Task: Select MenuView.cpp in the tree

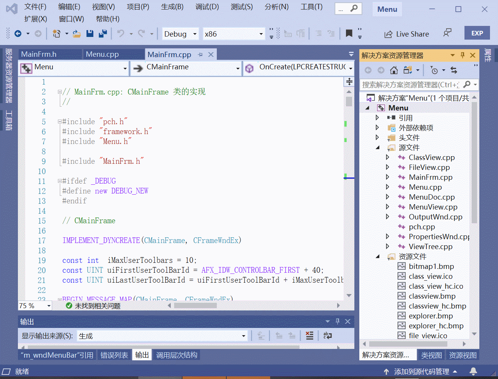Action: (433, 207)
